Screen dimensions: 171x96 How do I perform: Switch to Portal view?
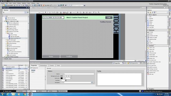(x=7, y=91)
